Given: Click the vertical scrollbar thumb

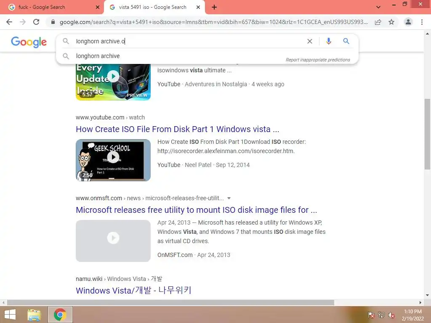Looking at the screenshot, I should click(427, 135).
